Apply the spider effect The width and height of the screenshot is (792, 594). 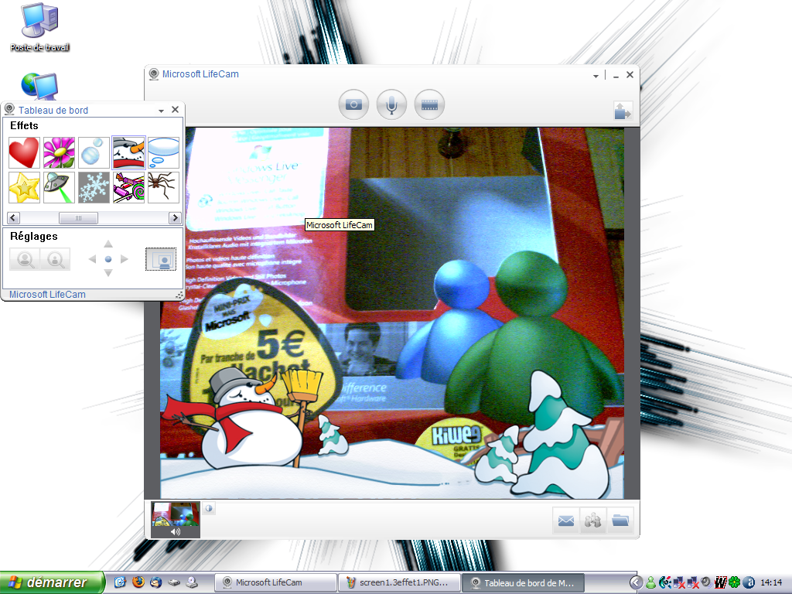[x=164, y=187]
